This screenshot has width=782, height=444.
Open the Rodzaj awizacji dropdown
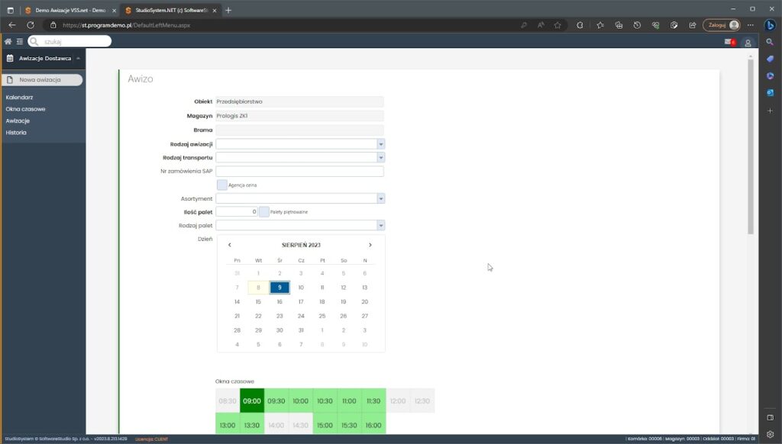point(380,143)
